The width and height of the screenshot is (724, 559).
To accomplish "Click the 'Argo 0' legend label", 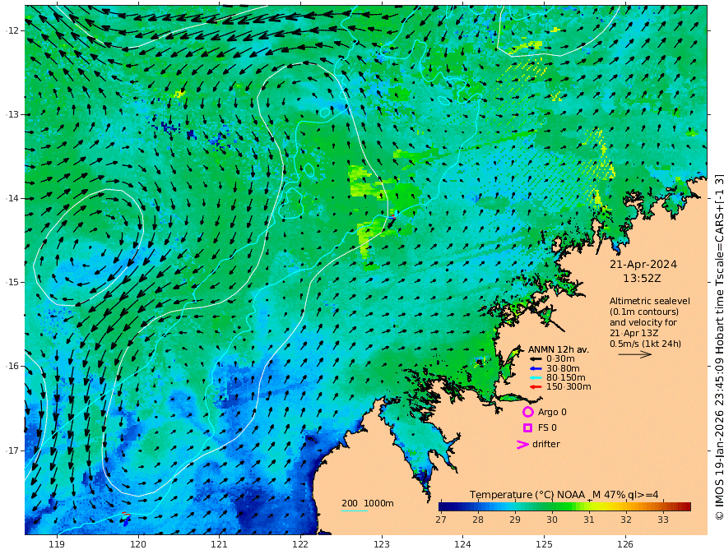I will (552, 413).
